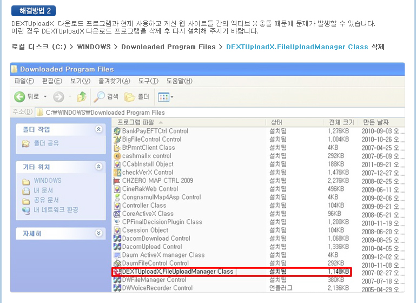
Task: Open the 파일(F) menu
Action: 24,81
